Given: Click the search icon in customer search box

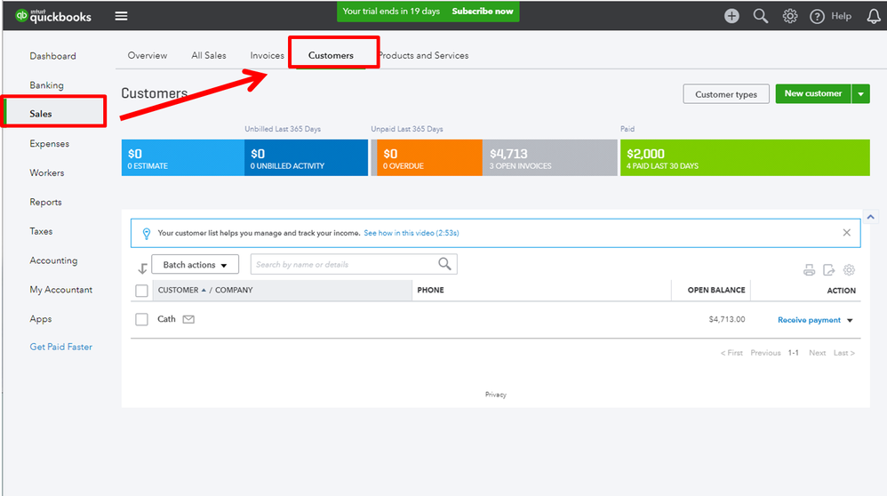Looking at the screenshot, I should click(x=444, y=264).
